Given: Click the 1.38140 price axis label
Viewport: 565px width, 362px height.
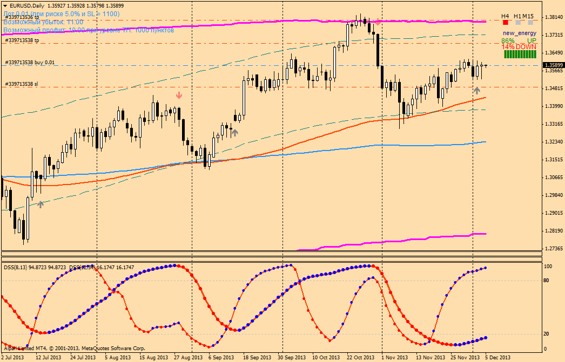Looking at the screenshot, I should click(x=554, y=17).
